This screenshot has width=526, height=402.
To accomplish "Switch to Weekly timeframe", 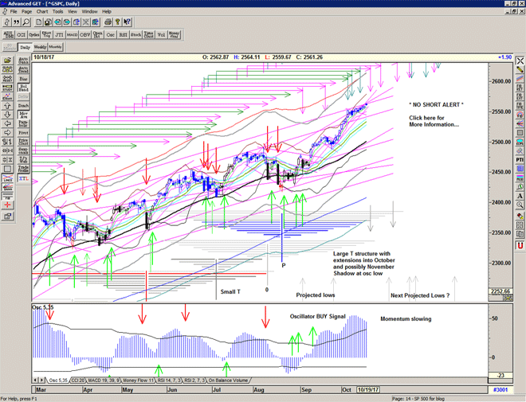I will pos(39,48).
